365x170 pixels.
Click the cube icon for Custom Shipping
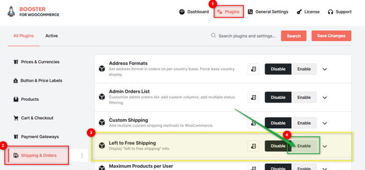tap(102, 123)
